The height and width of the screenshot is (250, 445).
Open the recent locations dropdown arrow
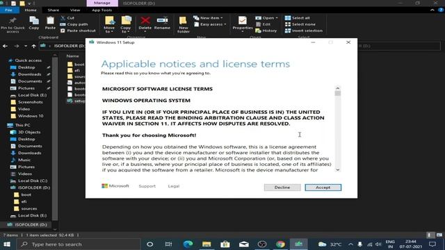(x=26, y=46)
